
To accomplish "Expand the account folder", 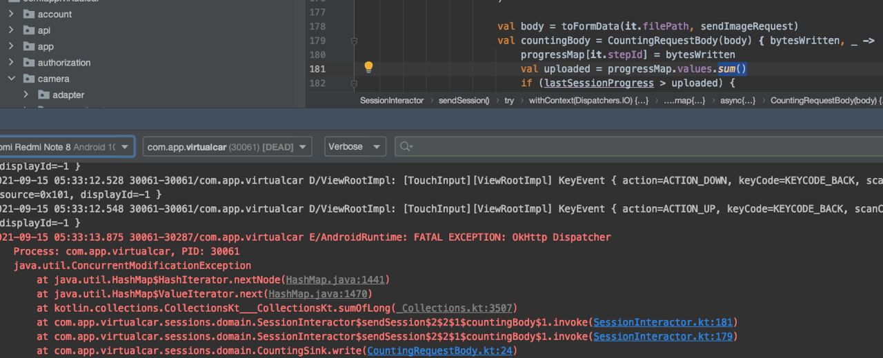I will pyautogui.click(x=11, y=14).
